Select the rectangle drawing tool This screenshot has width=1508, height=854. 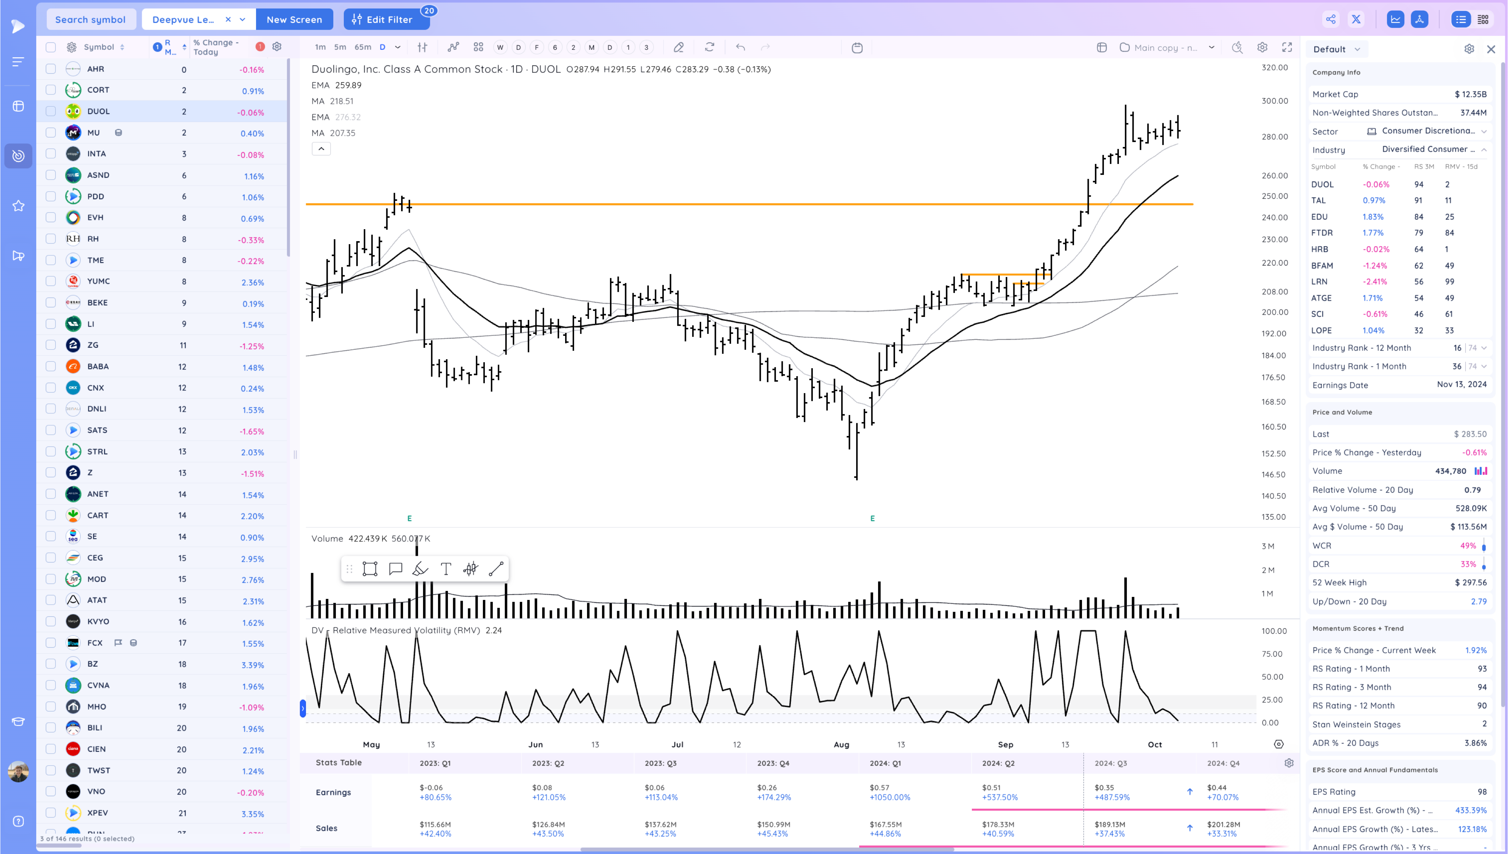click(369, 568)
